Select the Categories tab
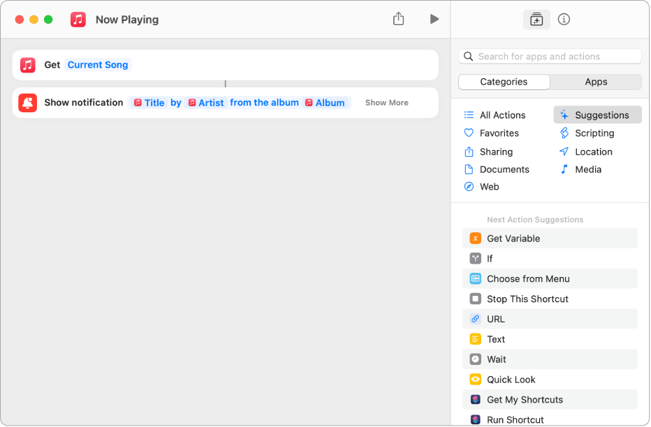 click(x=504, y=82)
